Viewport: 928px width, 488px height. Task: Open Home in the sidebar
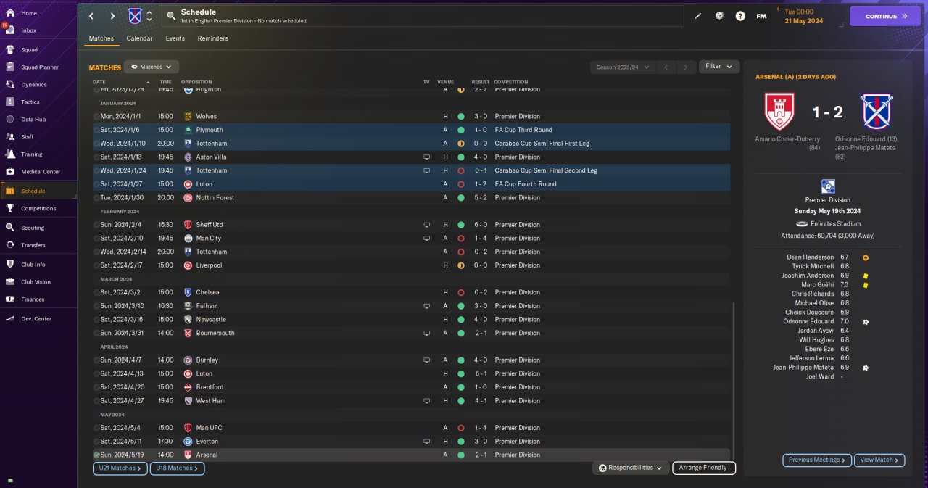(29, 13)
